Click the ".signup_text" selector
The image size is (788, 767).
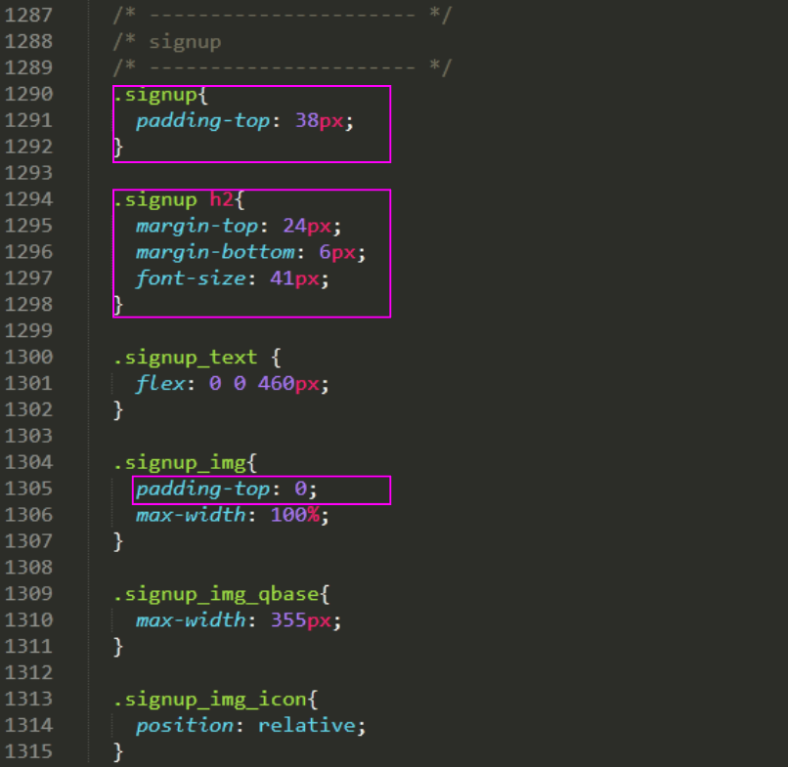[x=186, y=358]
